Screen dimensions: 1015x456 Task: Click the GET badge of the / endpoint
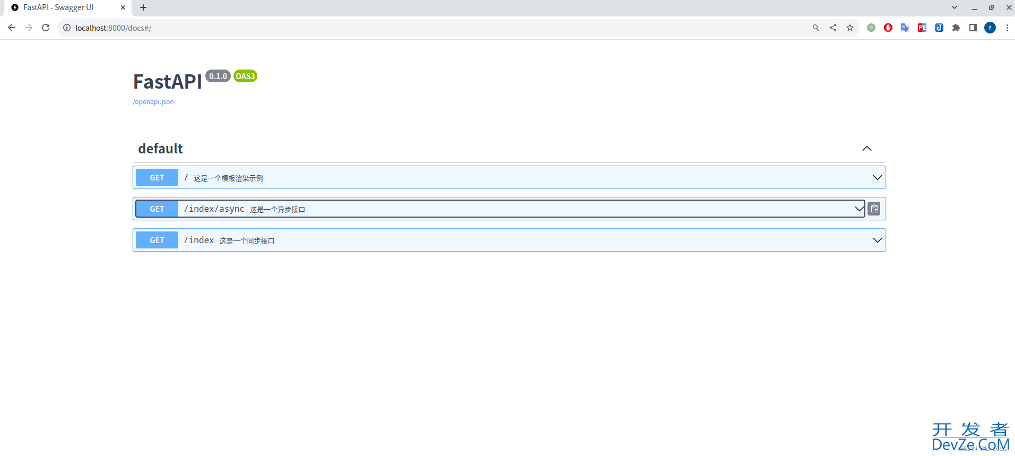click(x=157, y=177)
